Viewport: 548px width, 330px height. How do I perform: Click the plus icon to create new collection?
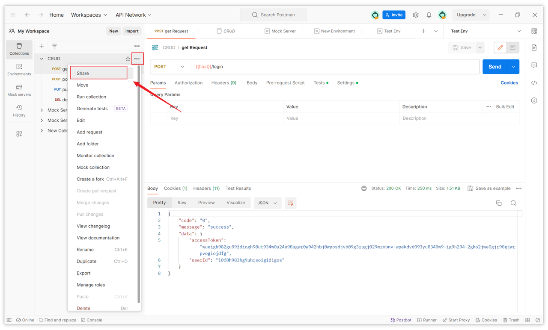[x=42, y=46]
